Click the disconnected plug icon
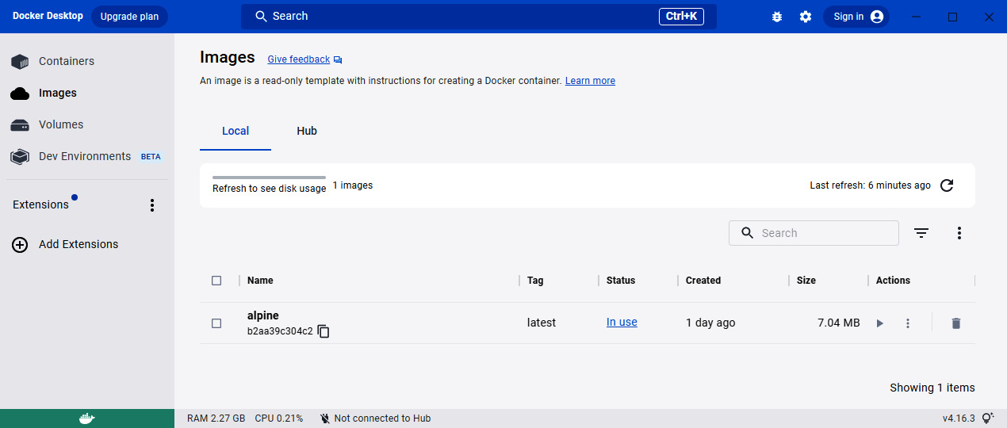 click(x=324, y=418)
